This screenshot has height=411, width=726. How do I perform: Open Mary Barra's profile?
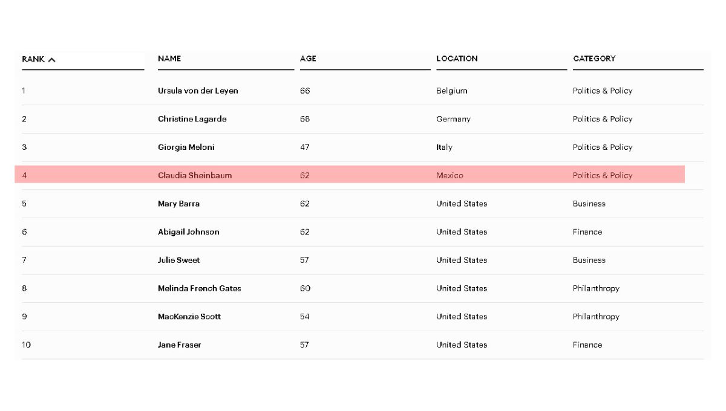[178, 204]
